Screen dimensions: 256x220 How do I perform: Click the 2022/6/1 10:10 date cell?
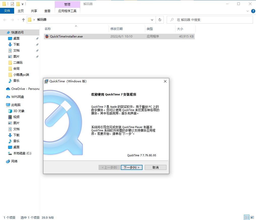click(x=121, y=36)
